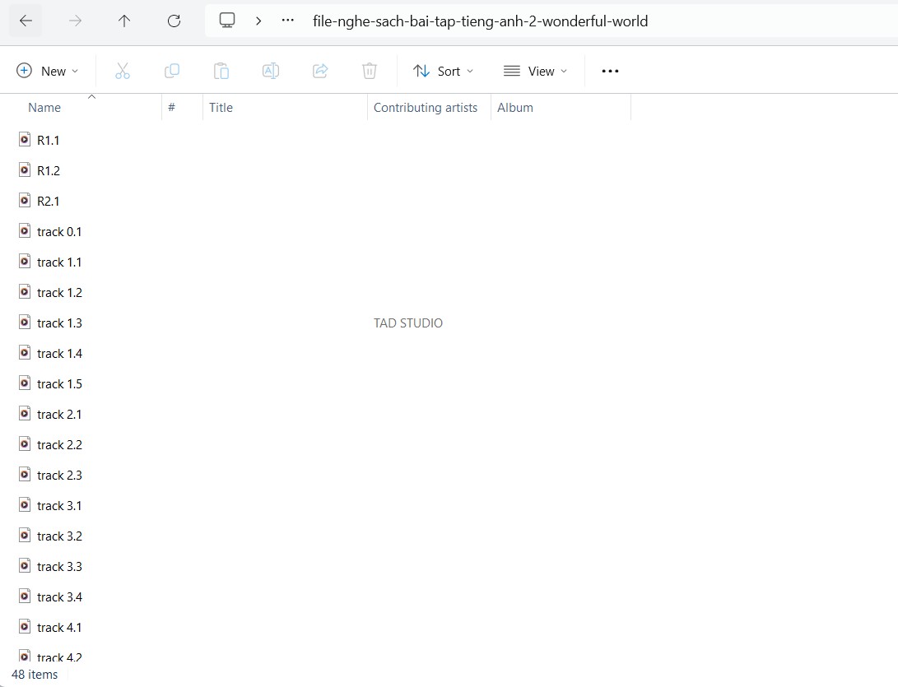
Task: Click the Paste clipboard icon
Action: [x=221, y=72]
